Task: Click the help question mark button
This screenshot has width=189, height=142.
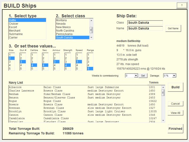Action: pyautogui.click(x=182, y=6)
